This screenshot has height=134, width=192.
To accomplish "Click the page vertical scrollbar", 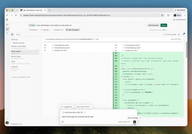I will 187,50.
